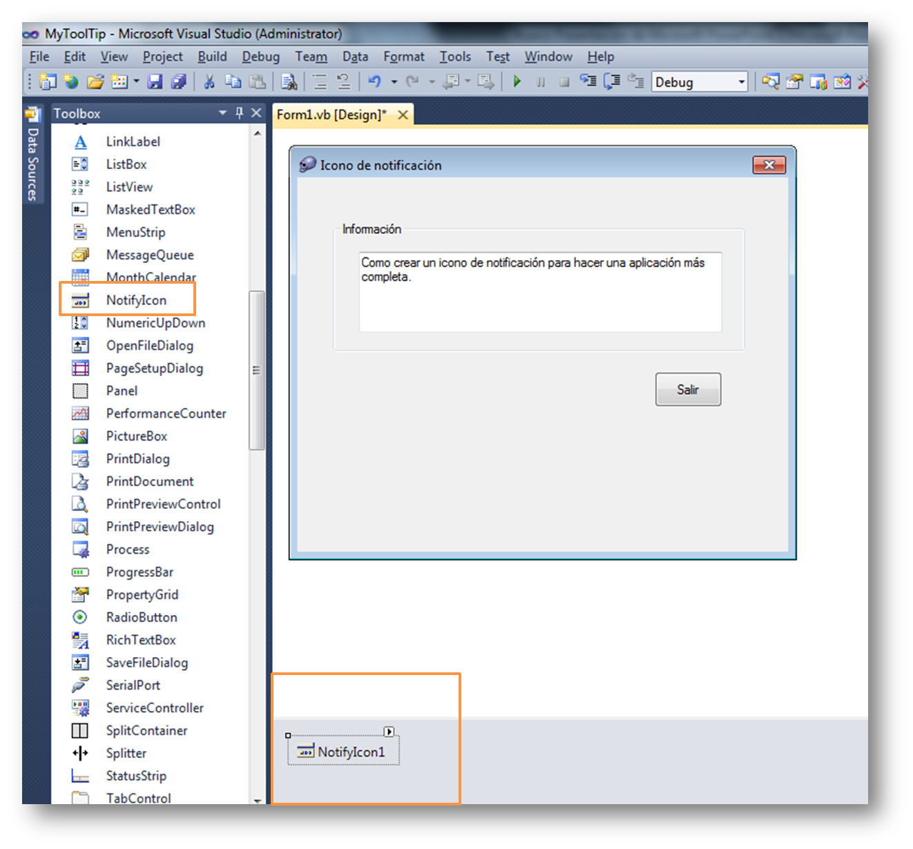Screen dimensions: 913x849
Task: Select the PictureBox control in the Toolbox
Action: point(136,436)
